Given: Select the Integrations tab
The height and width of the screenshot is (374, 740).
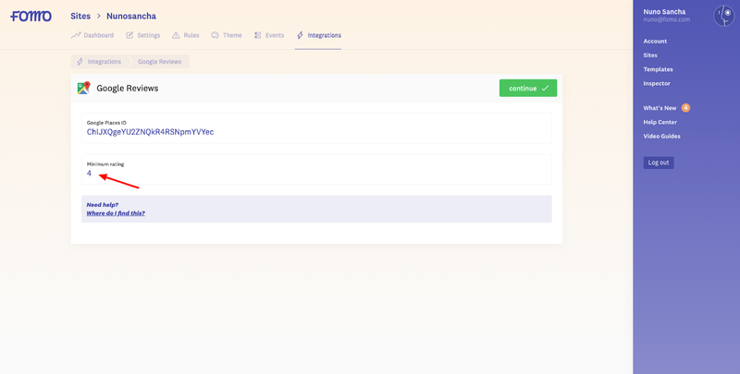Looking at the screenshot, I should [318, 35].
